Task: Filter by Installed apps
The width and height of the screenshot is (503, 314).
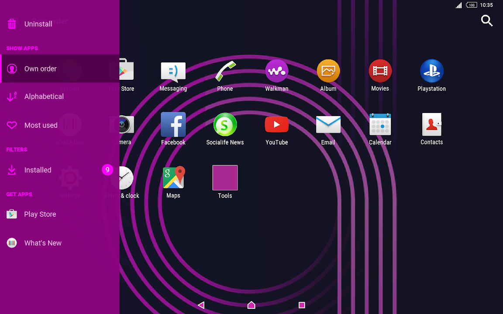Action: pyautogui.click(x=38, y=171)
